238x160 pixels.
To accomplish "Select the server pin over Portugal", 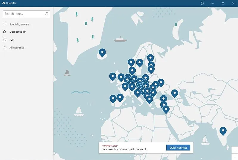I will click(x=113, y=99).
